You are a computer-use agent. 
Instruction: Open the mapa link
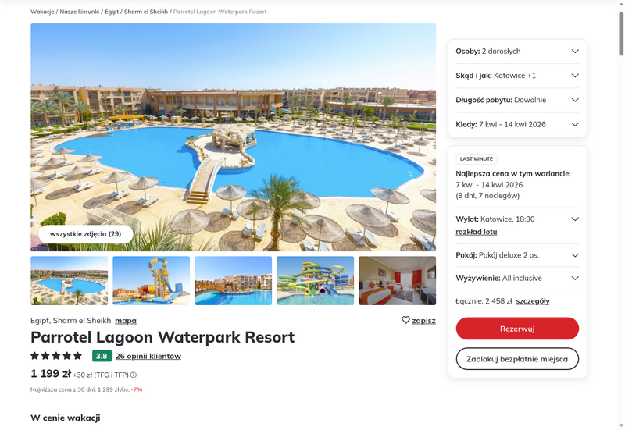[x=126, y=321]
